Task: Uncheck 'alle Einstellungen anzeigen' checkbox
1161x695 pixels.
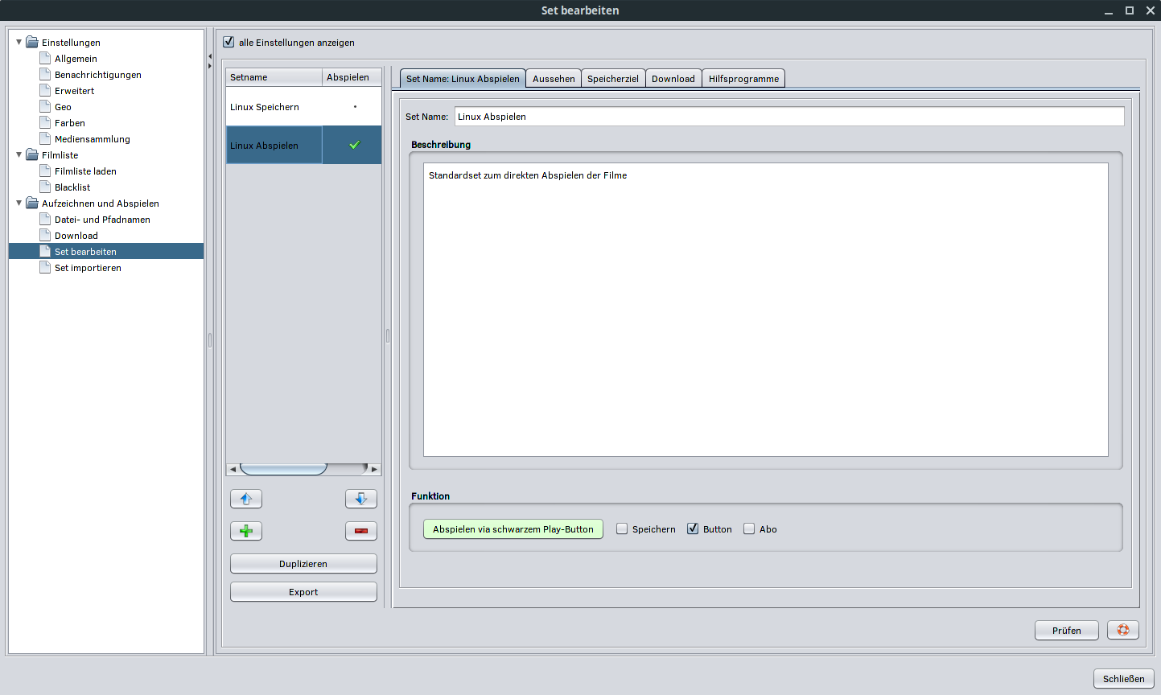Action: 228,42
